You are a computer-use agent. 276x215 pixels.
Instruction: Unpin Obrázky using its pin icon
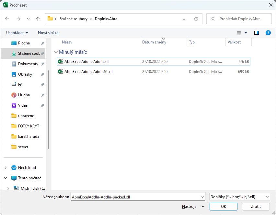click(x=42, y=74)
